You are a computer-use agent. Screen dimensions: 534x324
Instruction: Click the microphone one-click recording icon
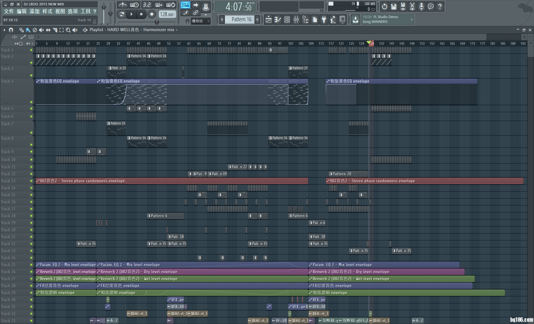pyautogui.click(x=421, y=6)
